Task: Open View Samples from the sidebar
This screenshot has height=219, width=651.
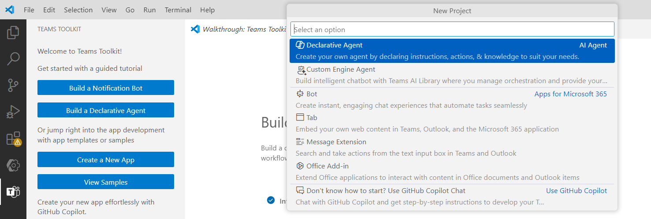Action: pos(106,182)
